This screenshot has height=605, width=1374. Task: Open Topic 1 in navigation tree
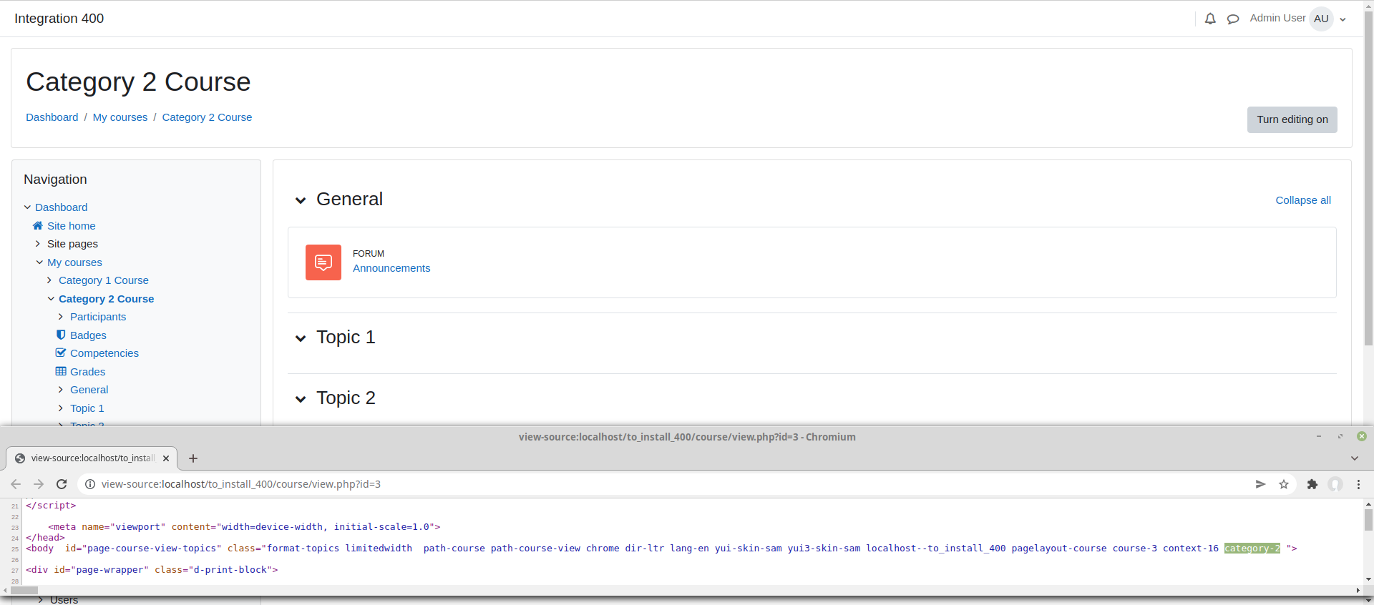click(x=87, y=408)
